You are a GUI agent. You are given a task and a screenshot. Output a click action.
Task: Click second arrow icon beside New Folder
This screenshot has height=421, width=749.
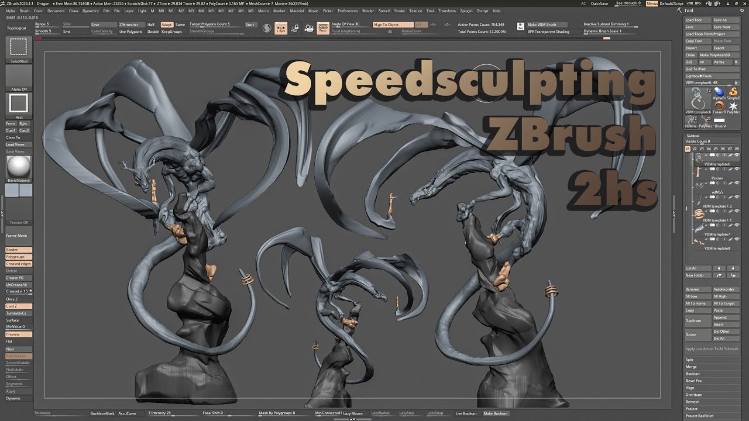(733, 275)
